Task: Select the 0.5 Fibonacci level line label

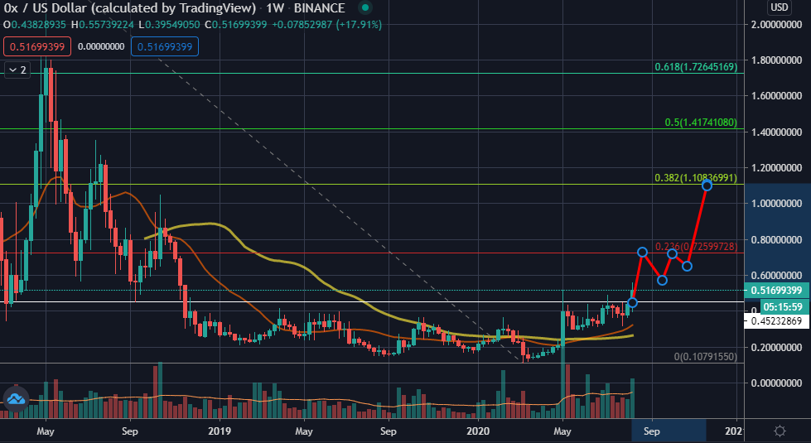Action: tap(701, 123)
